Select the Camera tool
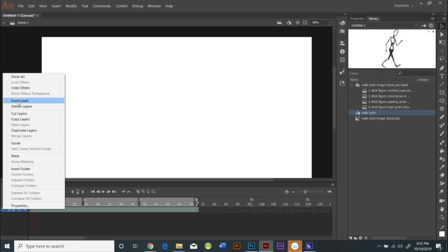Image resolution: width=448 pixels, height=252 pixels. pyautogui.click(x=442, y=201)
